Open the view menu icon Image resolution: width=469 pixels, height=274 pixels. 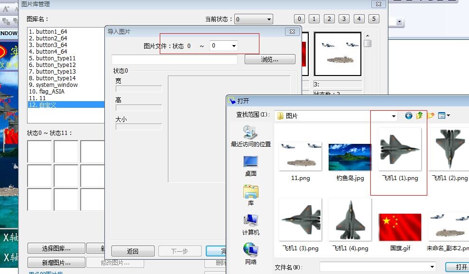(x=444, y=115)
